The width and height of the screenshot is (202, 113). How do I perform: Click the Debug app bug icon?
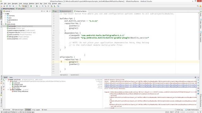tap(37, 6)
